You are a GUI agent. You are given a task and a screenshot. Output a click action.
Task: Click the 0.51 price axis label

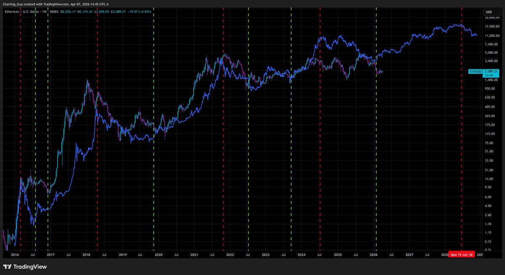click(x=488, y=250)
